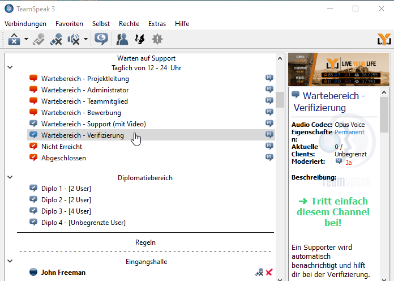
Task: Collapse the Warten auf Support section
Action: tap(10, 67)
